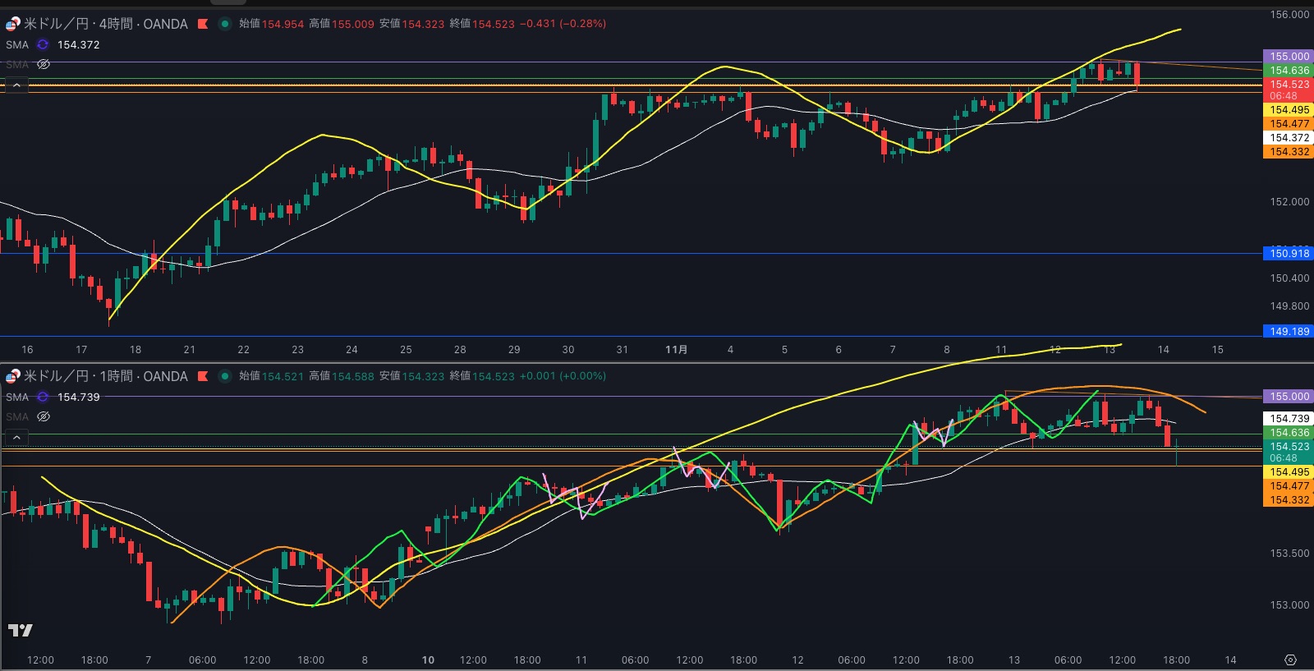
Task: Click the green market status dot, upper chart
Action: pos(224,24)
